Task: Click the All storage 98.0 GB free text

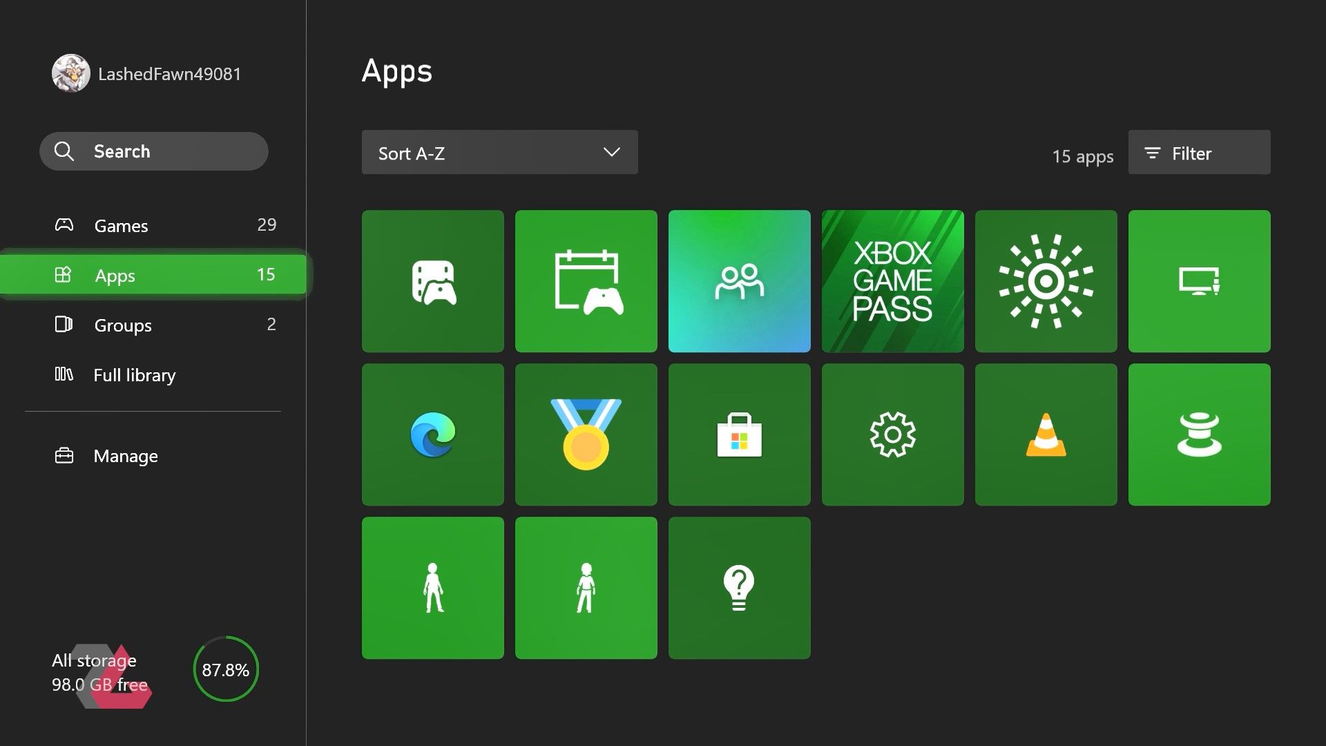Action: 99,672
